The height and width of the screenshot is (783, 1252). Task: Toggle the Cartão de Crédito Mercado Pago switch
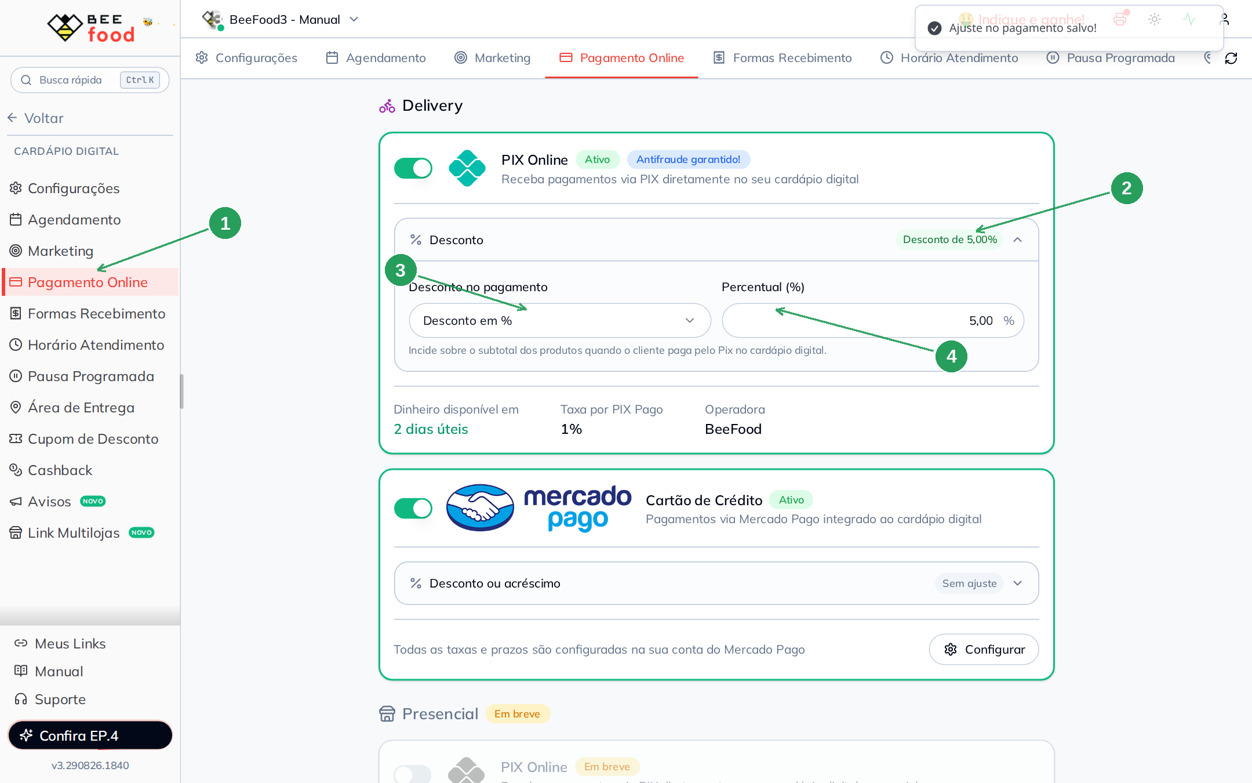413,508
